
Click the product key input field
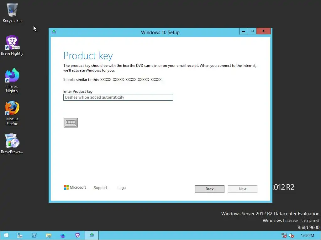(x=118, y=97)
